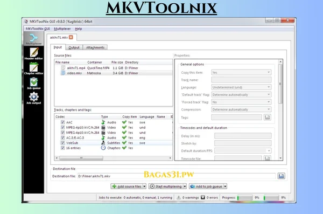Close the aikhv71.mkv tab with red X
Image resolution: width=323 pixels, height=214 pixels.
point(71,37)
